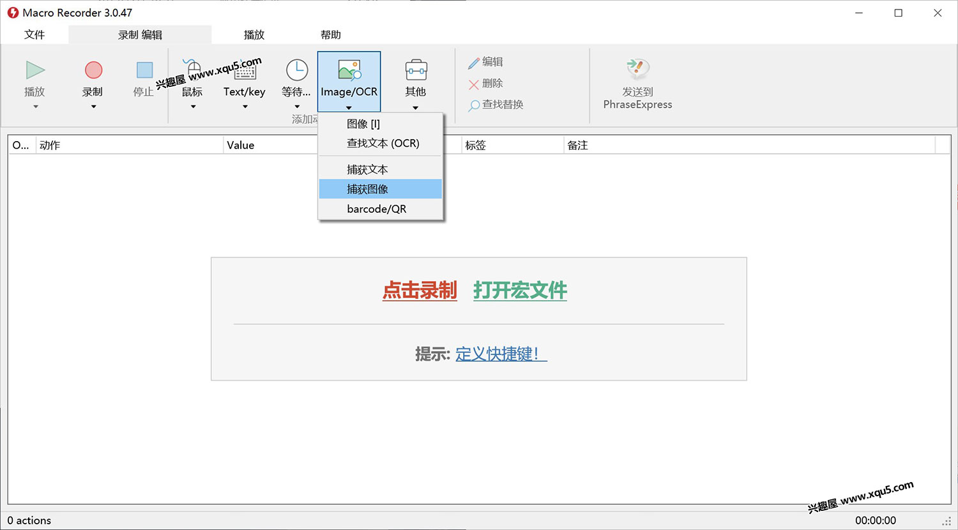Viewport: 958px width, 530px height.
Task: Select the Mouse (鼠标) action icon
Action: click(x=192, y=70)
